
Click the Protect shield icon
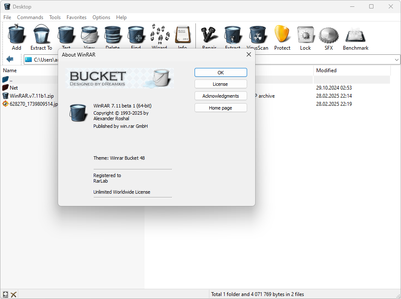click(282, 34)
